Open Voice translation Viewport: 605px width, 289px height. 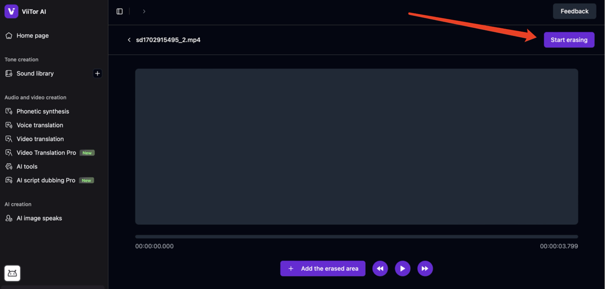(x=40, y=125)
